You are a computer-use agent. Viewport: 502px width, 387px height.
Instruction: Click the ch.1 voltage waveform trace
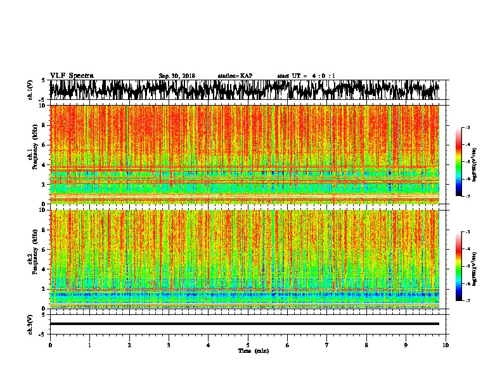click(x=244, y=90)
